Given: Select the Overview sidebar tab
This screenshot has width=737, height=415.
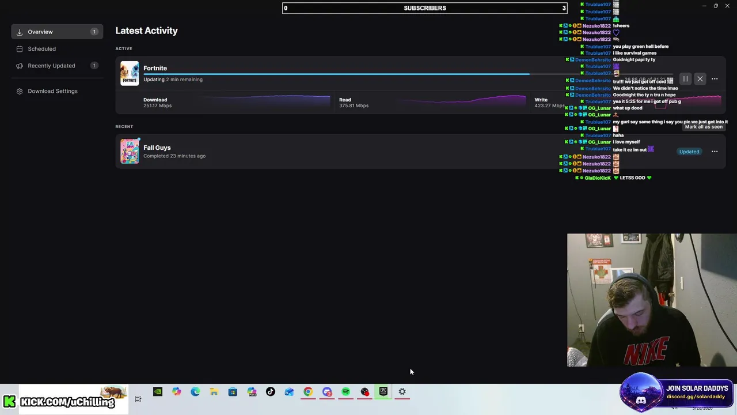Looking at the screenshot, I should (57, 32).
